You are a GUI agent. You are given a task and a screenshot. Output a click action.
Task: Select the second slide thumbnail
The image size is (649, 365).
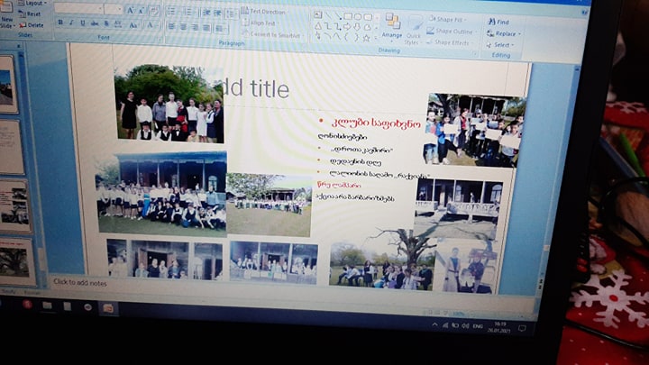pos(11,147)
